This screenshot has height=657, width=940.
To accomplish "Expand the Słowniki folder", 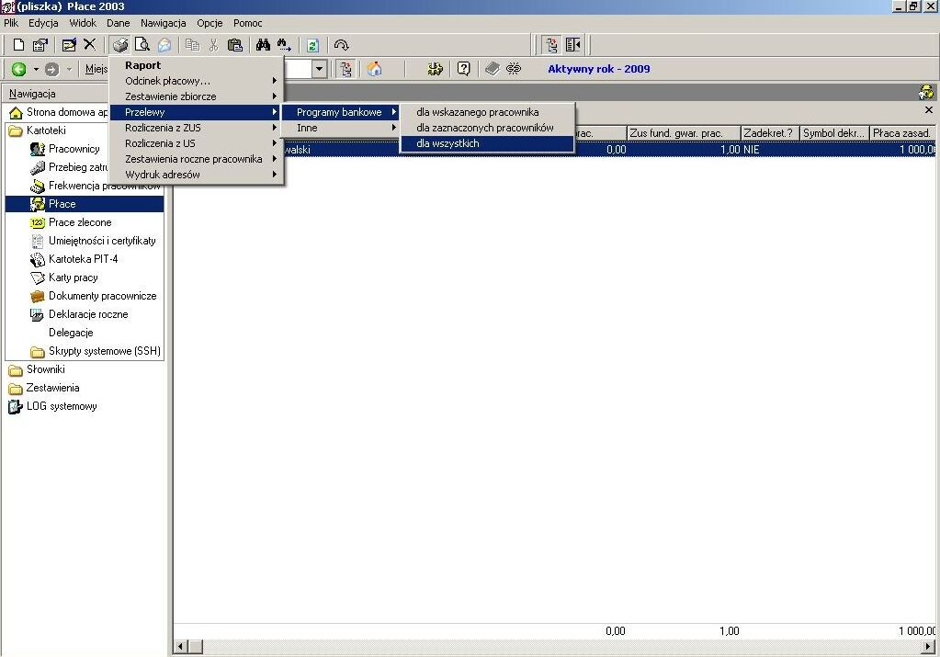I will pos(37,370).
